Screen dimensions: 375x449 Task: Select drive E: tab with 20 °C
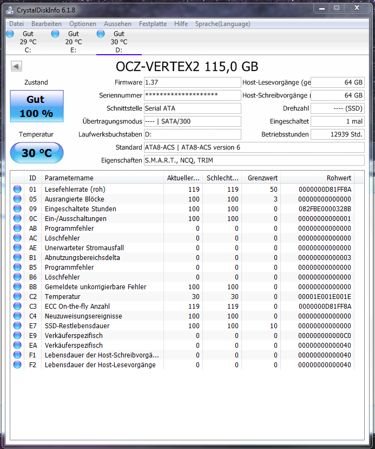(74, 42)
